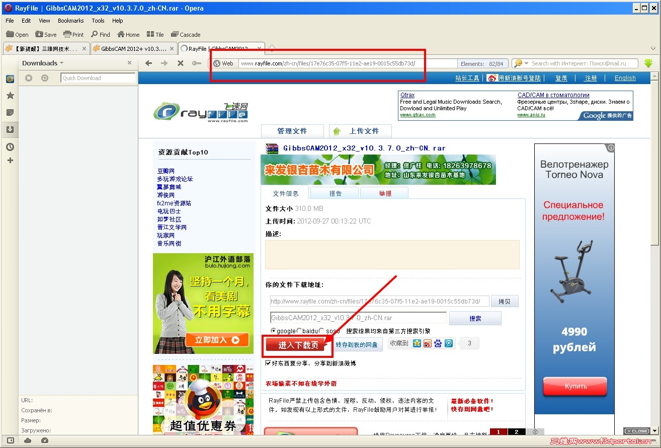Switch to the GibbsCAM 2012+ v10.3 tab
The height and width of the screenshot is (448, 661).
[x=134, y=48]
